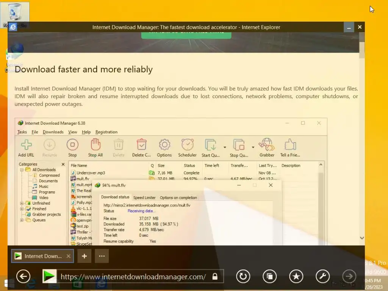388x291 pixels.
Task: Select the mult.flv file row
Action: [173, 179]
